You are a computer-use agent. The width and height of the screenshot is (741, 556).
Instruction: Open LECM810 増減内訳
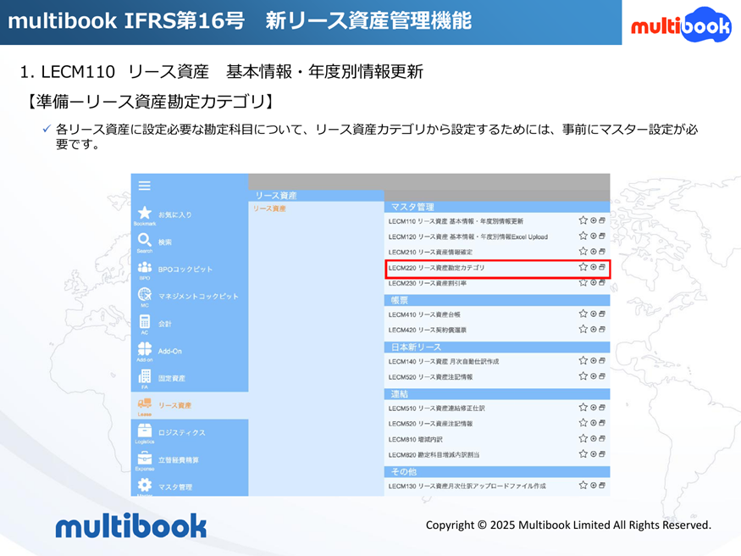coord(416,440)
